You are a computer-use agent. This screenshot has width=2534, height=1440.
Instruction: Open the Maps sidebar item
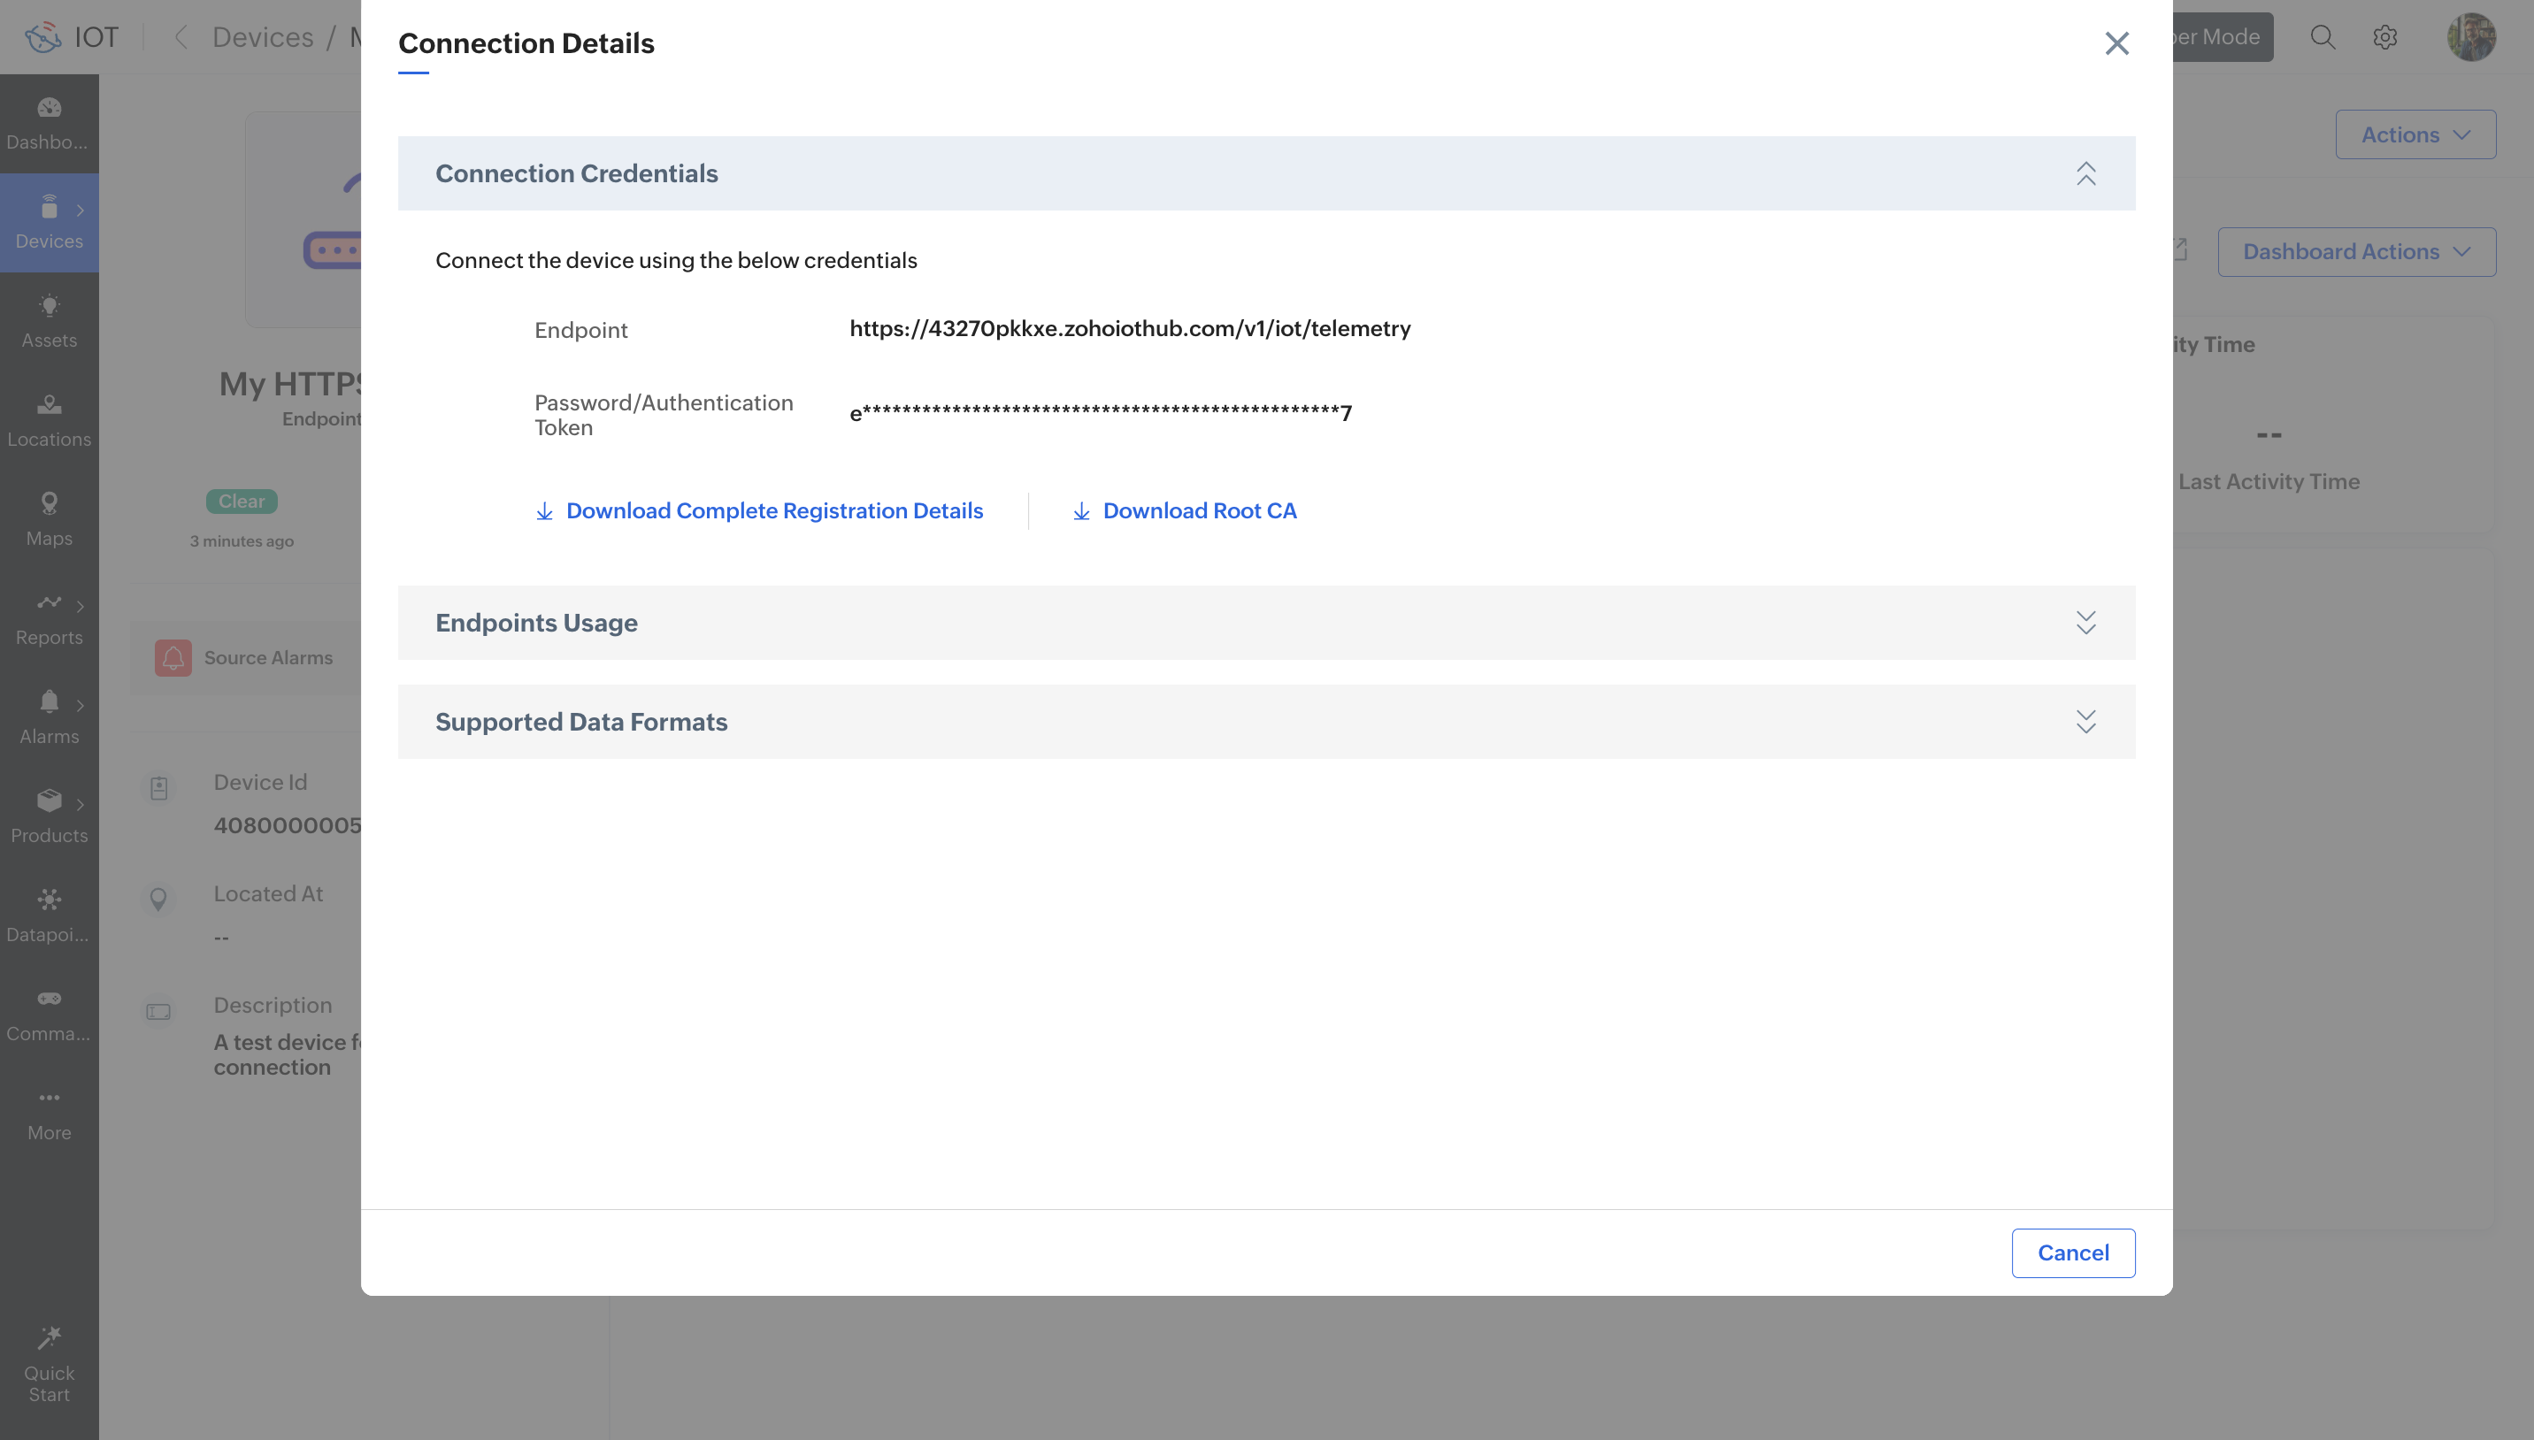coord(49,518)
